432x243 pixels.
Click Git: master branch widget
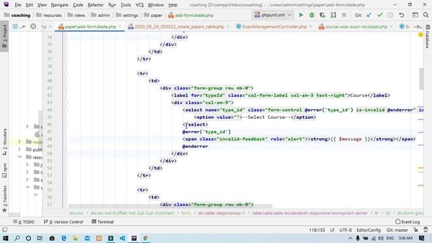click(397, 230)
